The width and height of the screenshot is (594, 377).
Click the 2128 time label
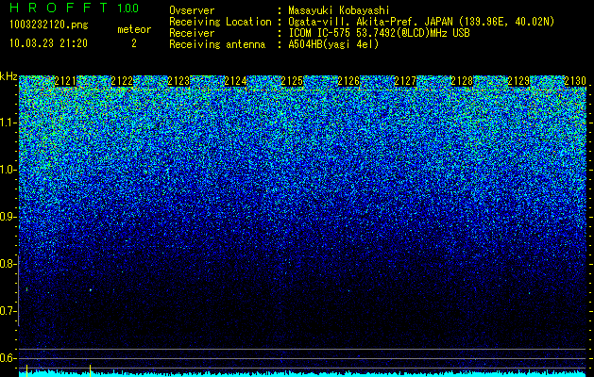click(x=462, y=81)
